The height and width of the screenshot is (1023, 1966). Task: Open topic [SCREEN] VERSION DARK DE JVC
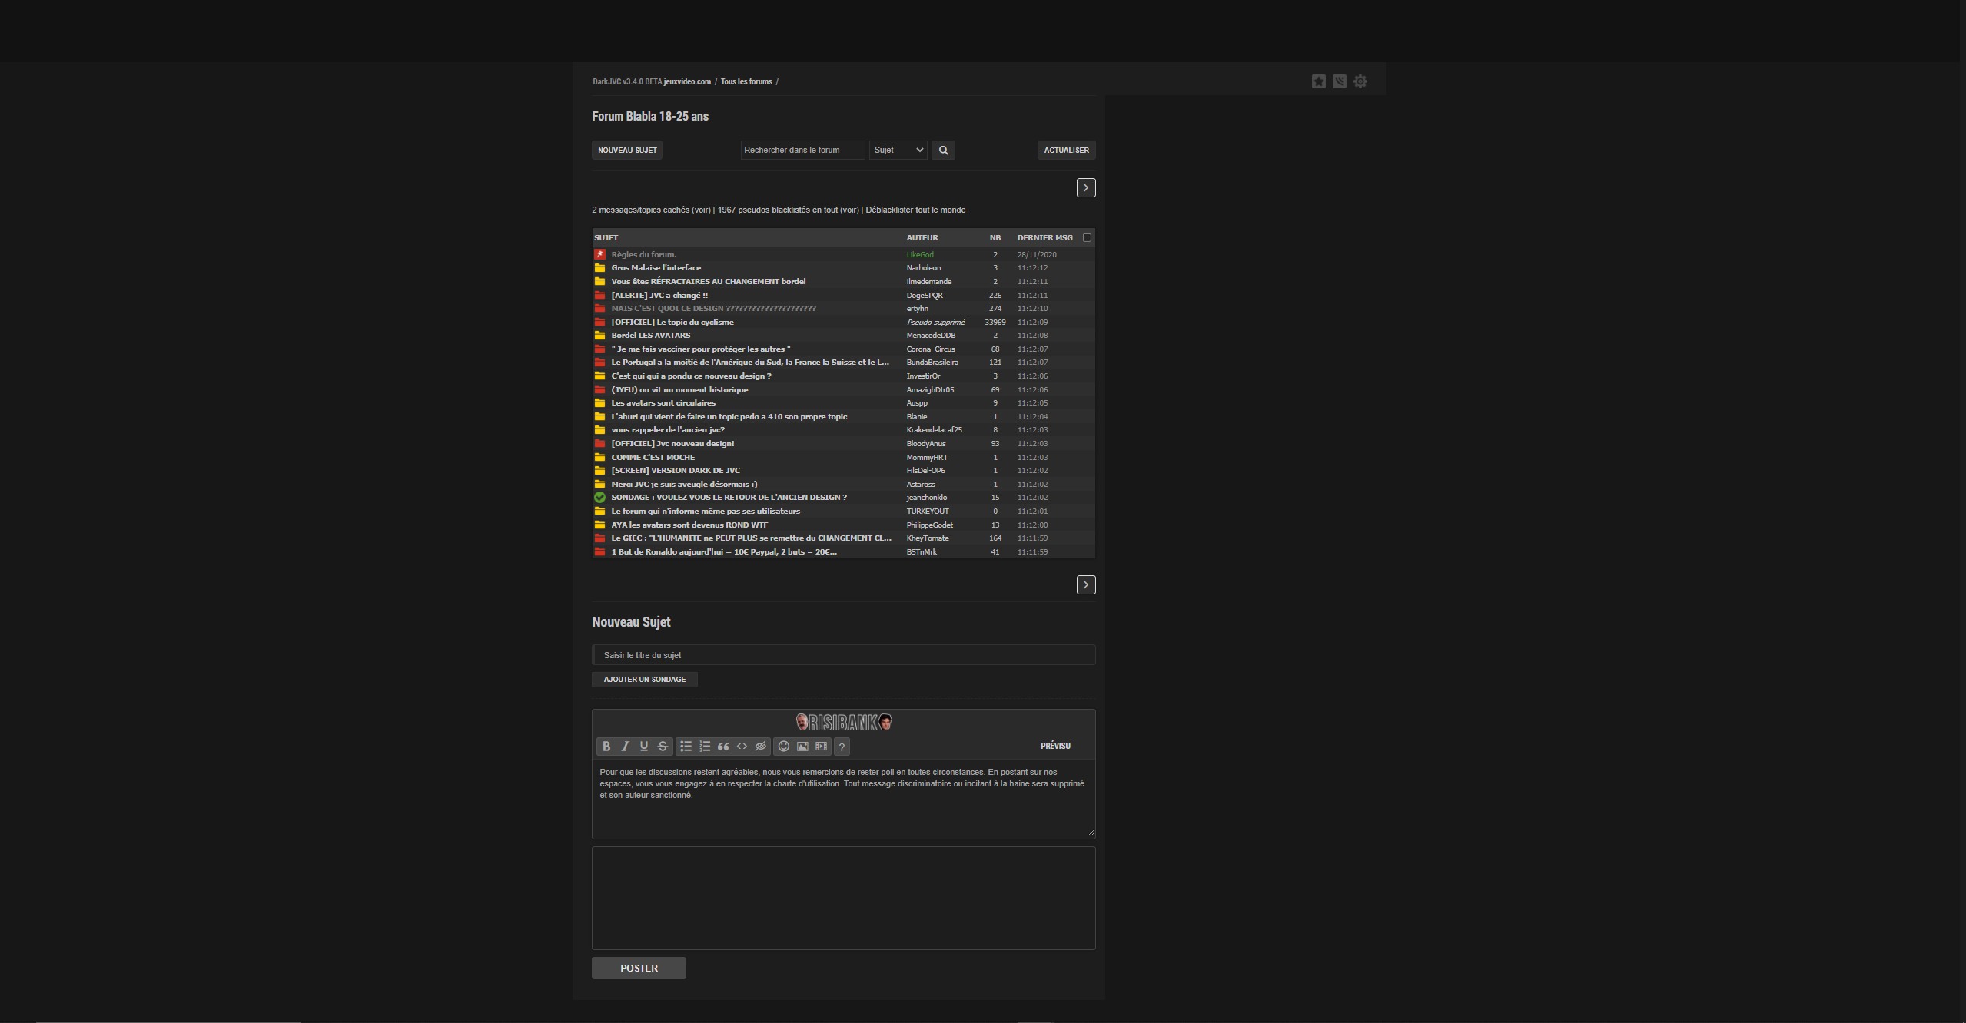[676, 471]
